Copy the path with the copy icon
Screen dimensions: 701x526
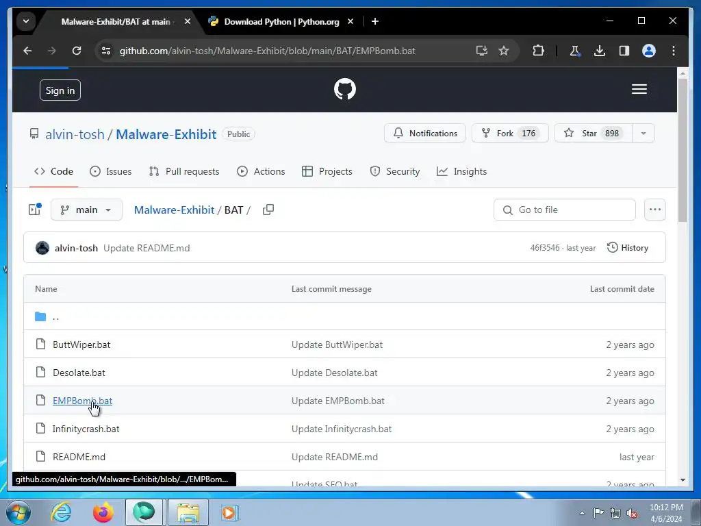[268, 210]
